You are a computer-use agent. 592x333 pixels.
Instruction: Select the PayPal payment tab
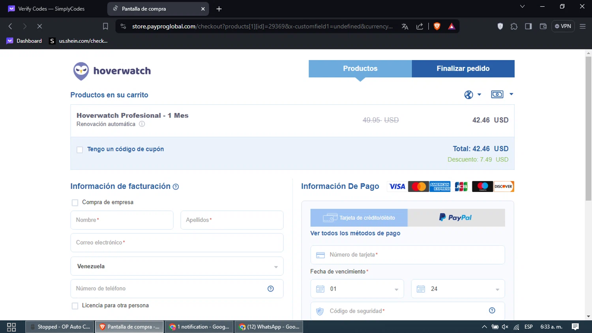(x=456, y=218)
